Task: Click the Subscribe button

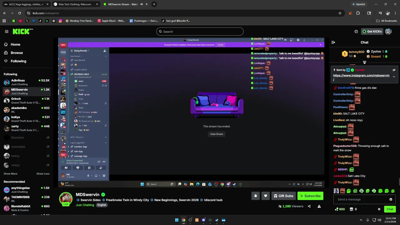Action: pyautogui.click(x=310, y=196)
